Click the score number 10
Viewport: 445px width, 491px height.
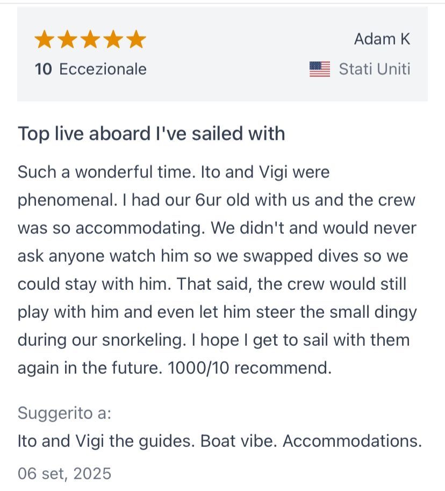tap(43, 69)
